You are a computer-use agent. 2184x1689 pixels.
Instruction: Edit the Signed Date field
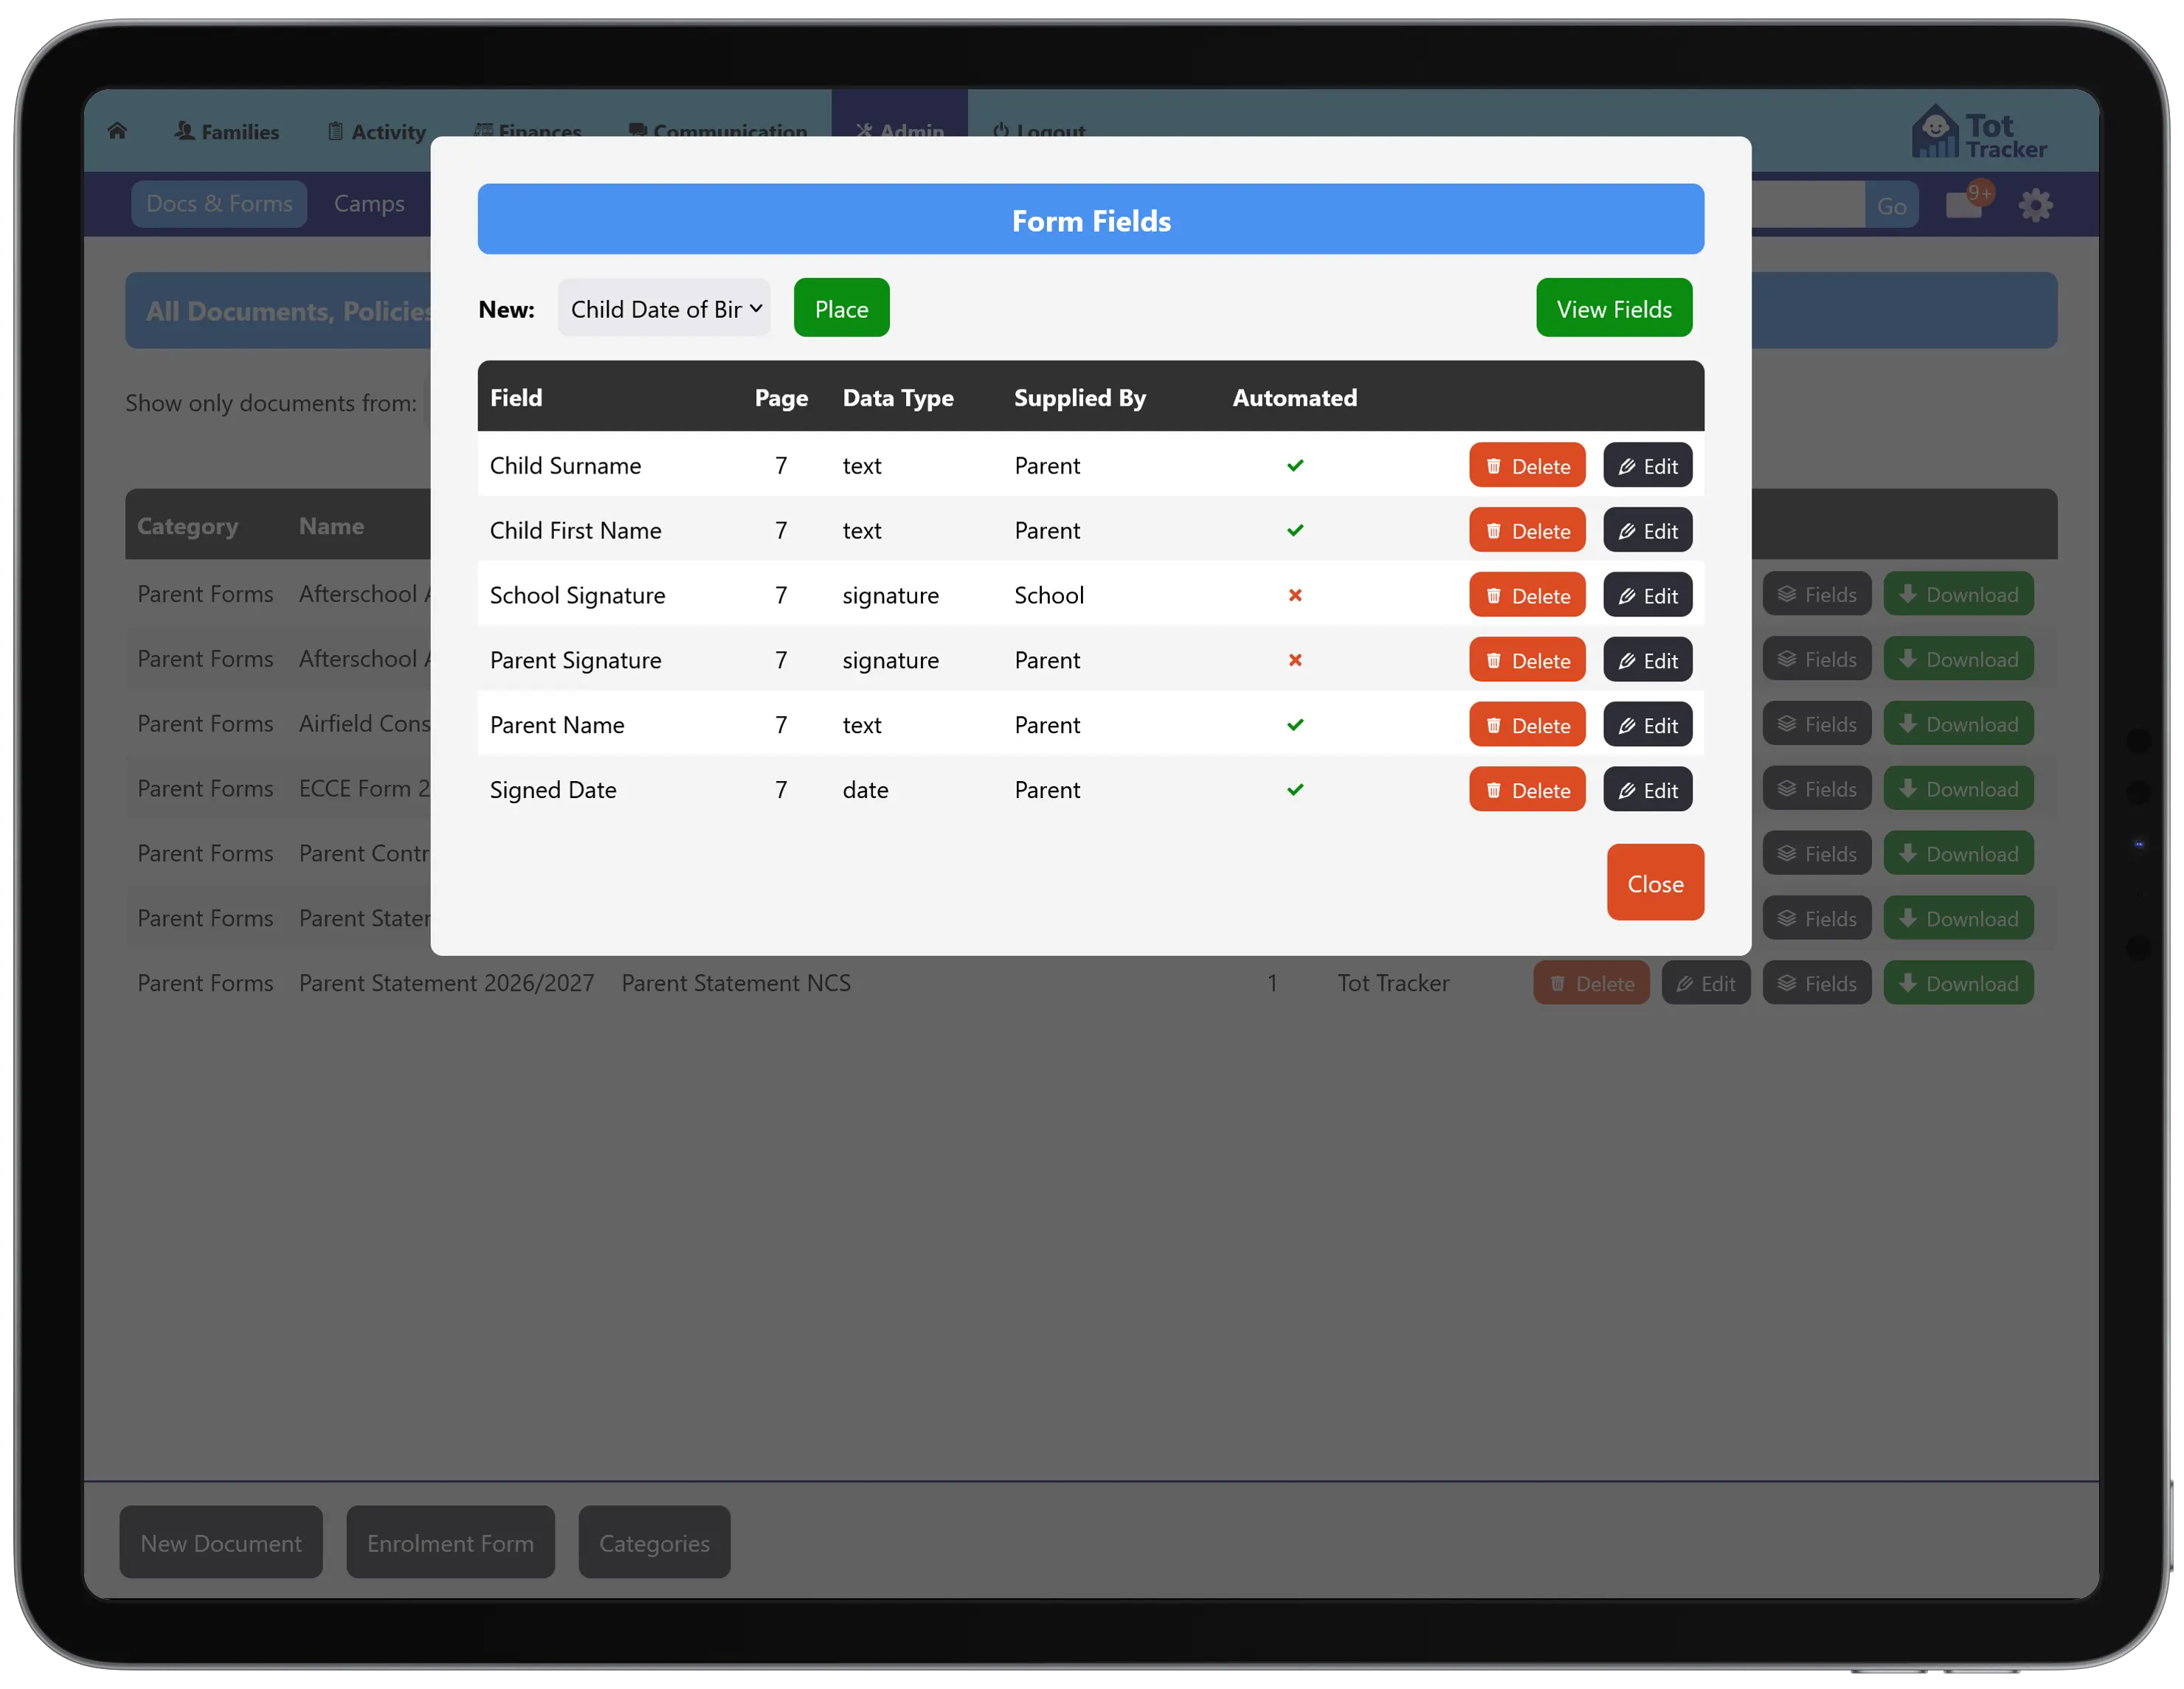coord(1647,791)
